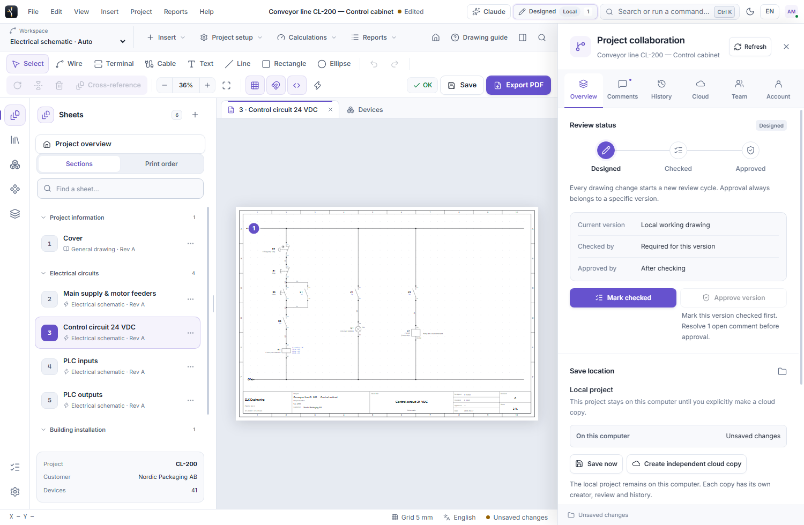This screenshot has width=804, height=525.
Task: Select the Ellipse tool
Action: 334,64
